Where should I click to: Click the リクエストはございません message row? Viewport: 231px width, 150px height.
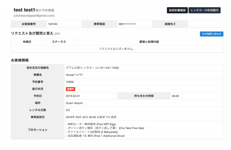(x=117, y=49)
